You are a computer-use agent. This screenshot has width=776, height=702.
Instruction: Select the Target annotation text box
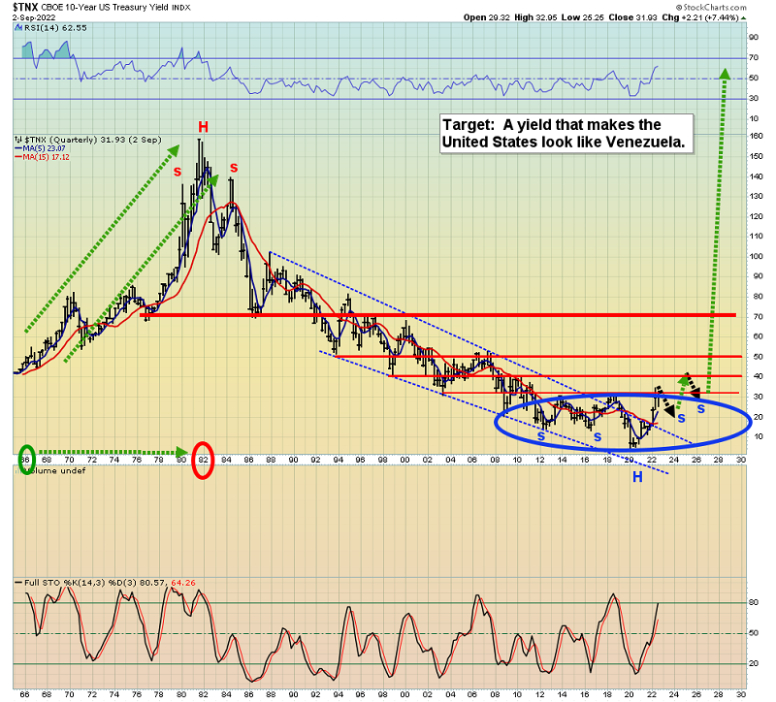566,134
